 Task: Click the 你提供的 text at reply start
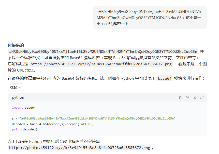point(16,45)
